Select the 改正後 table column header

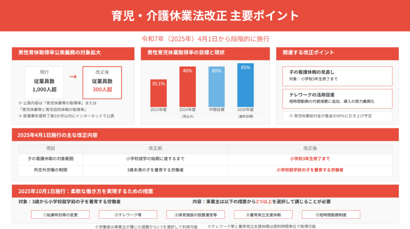point(310,148)
